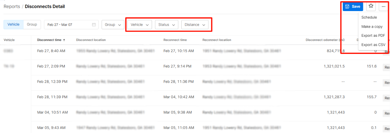This screenshot has width=390, height=133.
Task: Click the distance value 151.6
Action: tap(372, 66)
